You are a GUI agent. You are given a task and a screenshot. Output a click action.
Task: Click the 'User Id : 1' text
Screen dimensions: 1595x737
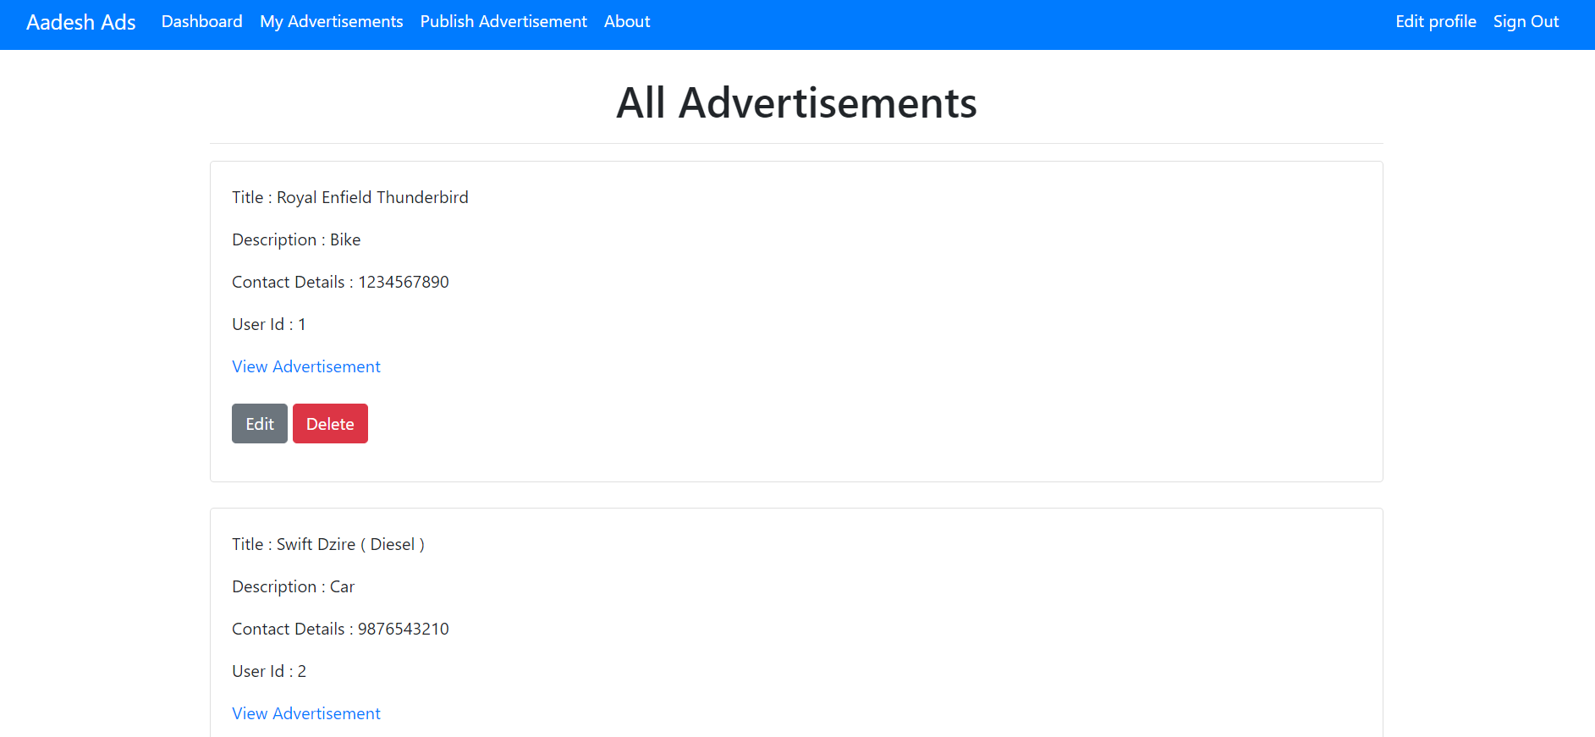269,324
